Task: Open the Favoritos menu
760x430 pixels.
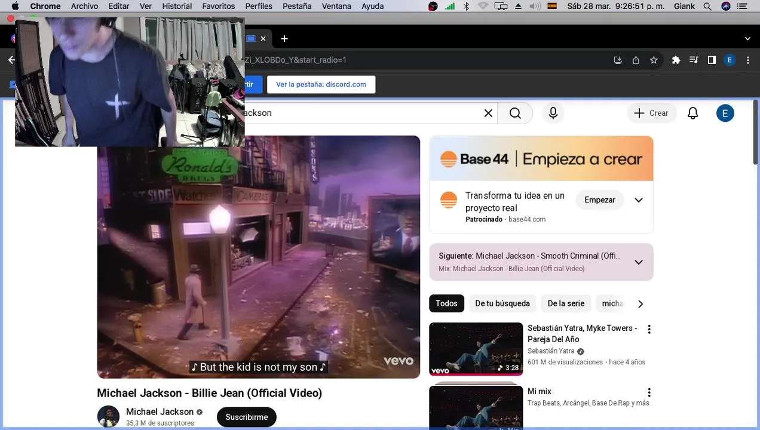Action: [x=219, y=6]
